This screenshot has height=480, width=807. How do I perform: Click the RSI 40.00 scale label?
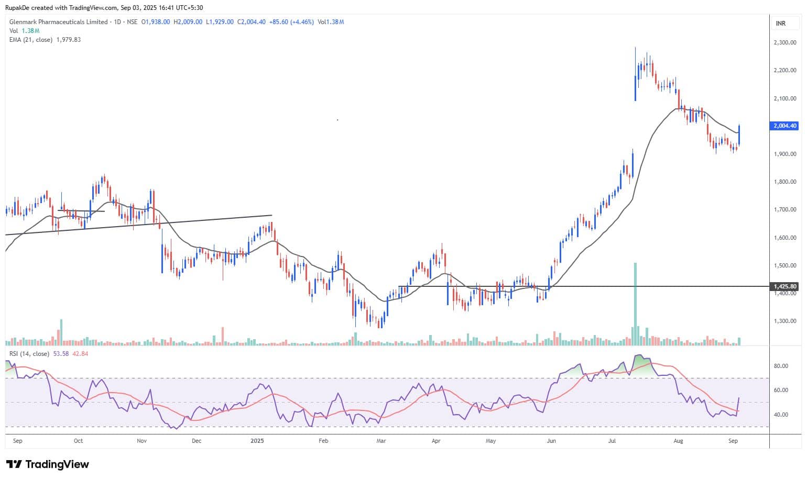click(x=781, y=415)
